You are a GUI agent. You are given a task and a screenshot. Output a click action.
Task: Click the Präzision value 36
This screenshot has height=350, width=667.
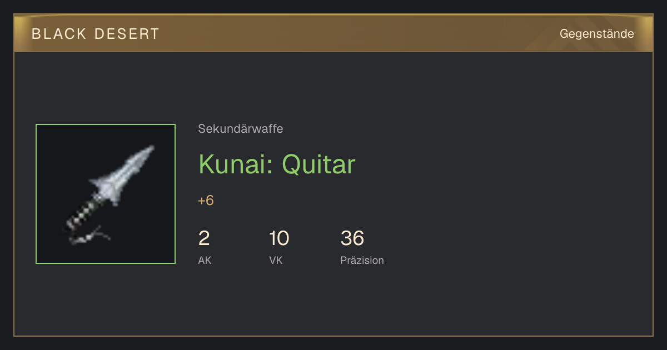[352, 238]
